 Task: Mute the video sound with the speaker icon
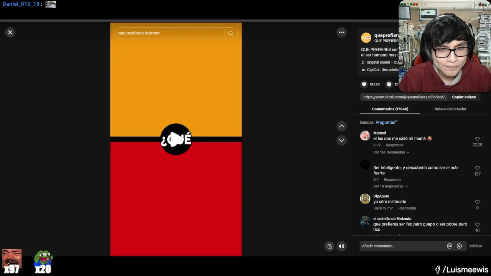click(x=341, y=246)
